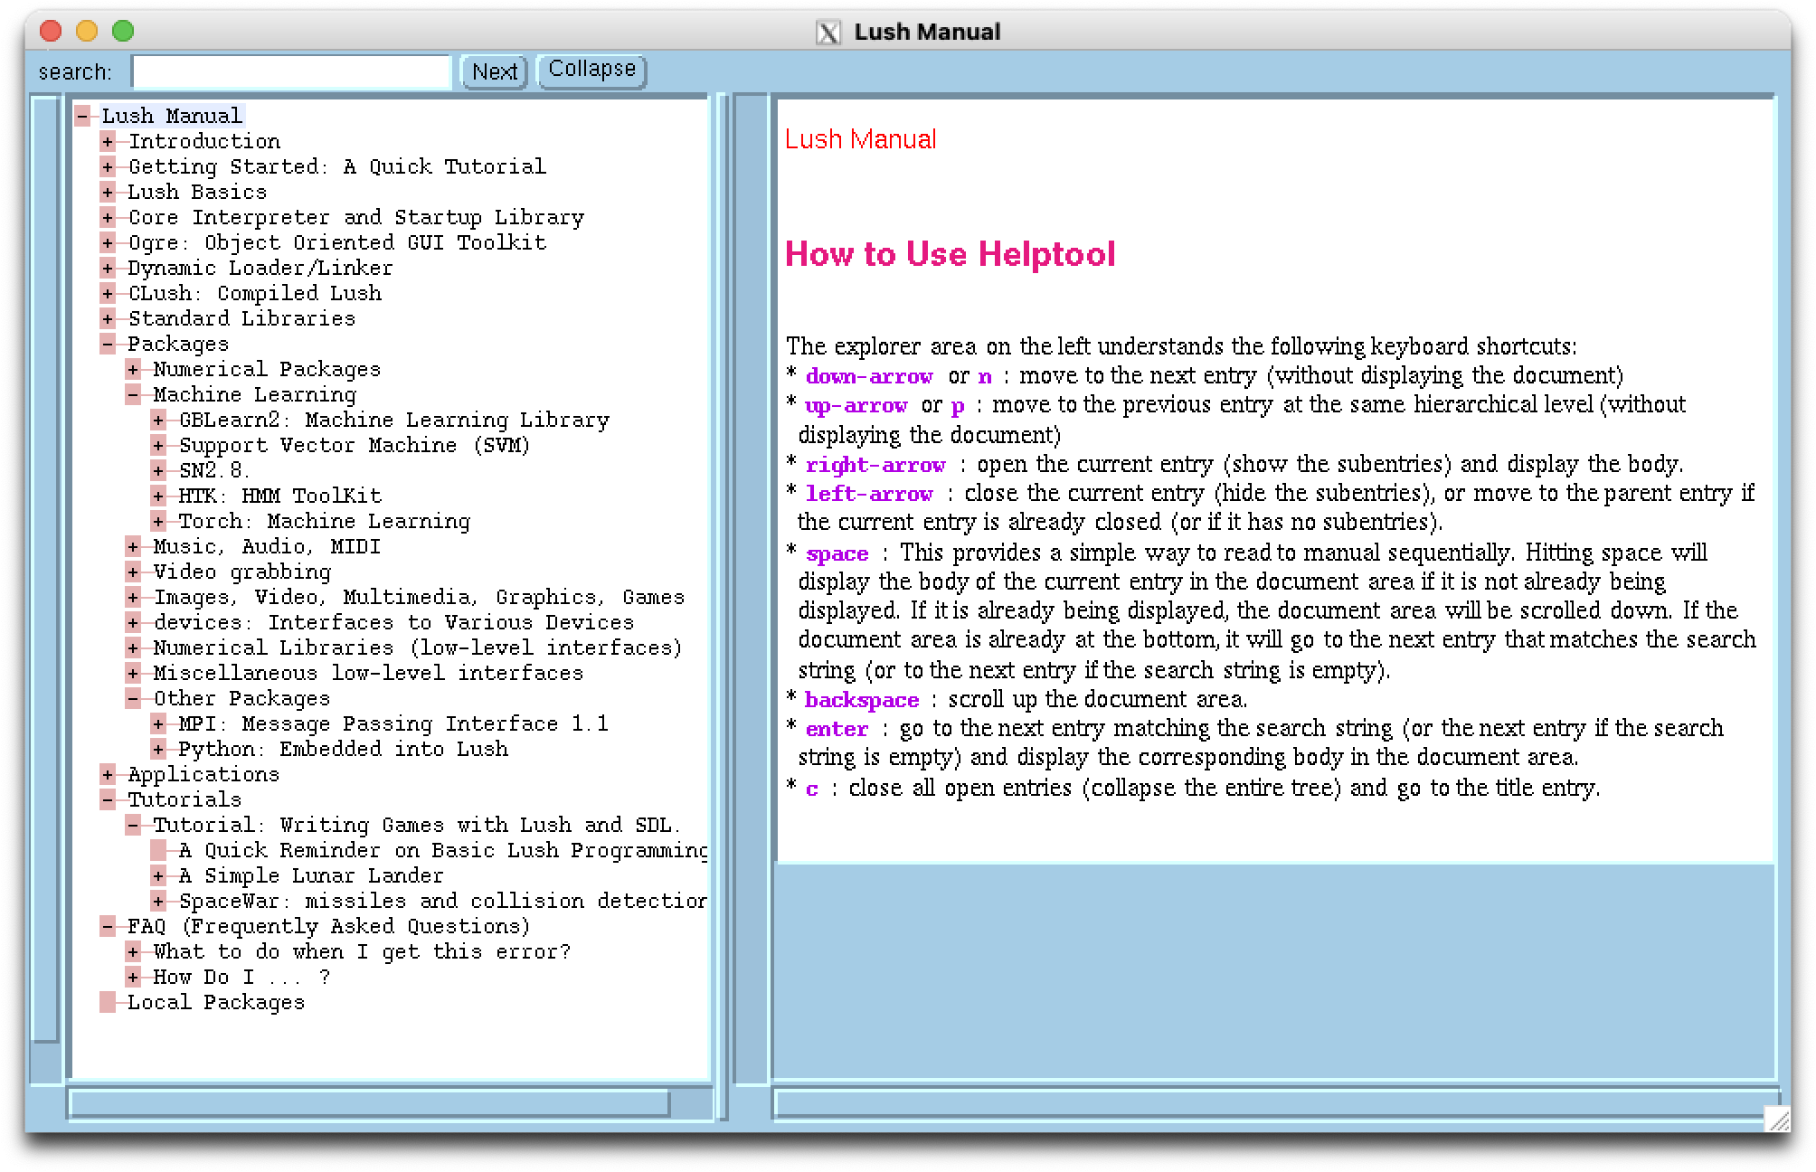Collapse the Machine Learning node

pos(133,394)
